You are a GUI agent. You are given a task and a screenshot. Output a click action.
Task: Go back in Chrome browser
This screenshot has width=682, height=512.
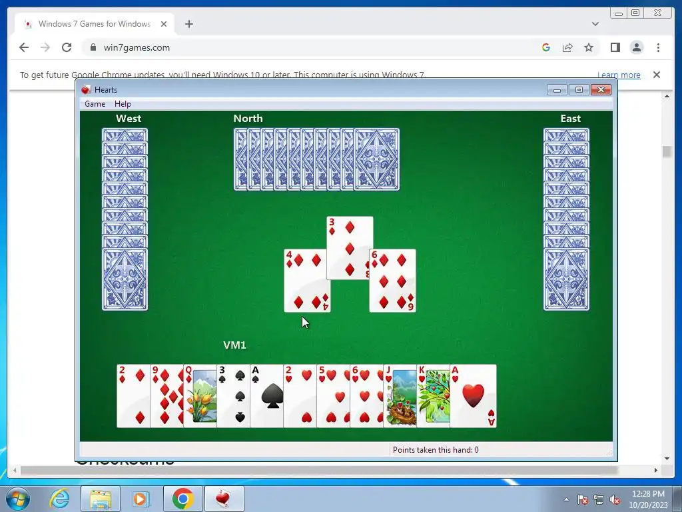[24, 47]
